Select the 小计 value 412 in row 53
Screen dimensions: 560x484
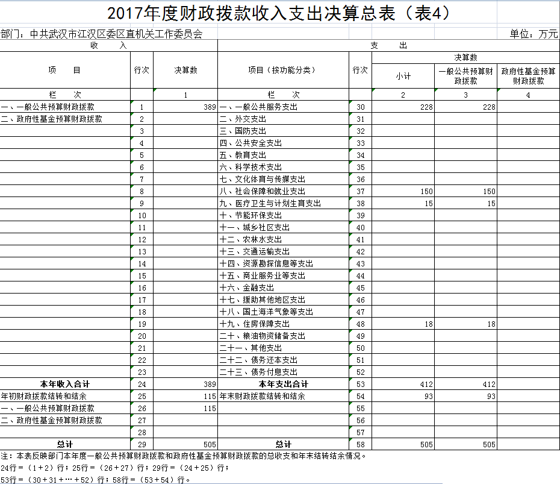tap(403, 384)
